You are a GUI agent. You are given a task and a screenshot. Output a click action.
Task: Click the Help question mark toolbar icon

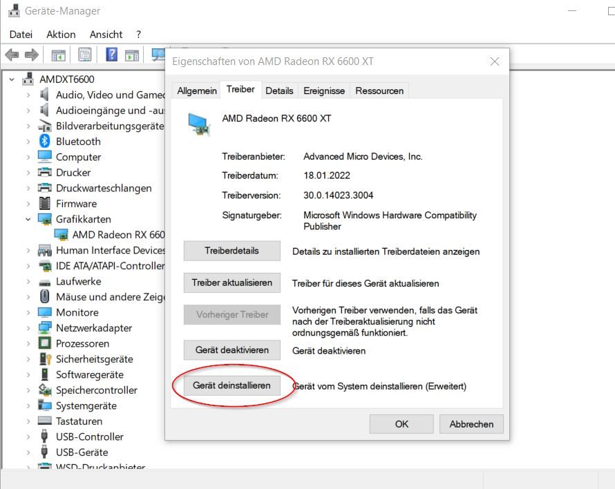(112, 55)
